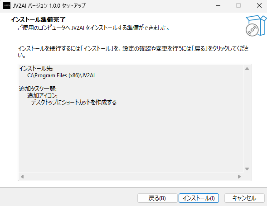Screen dimensions: 267x206
Task: Click the デスクトップにショートカットを作成する line
Action: [x=74, y=102]
